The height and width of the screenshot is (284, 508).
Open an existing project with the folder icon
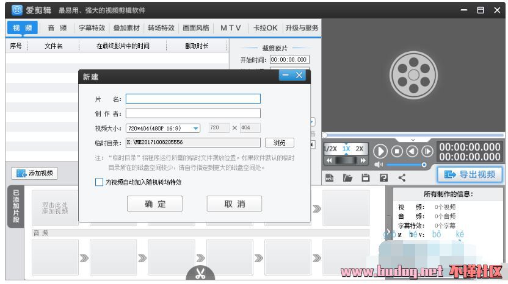347,177
